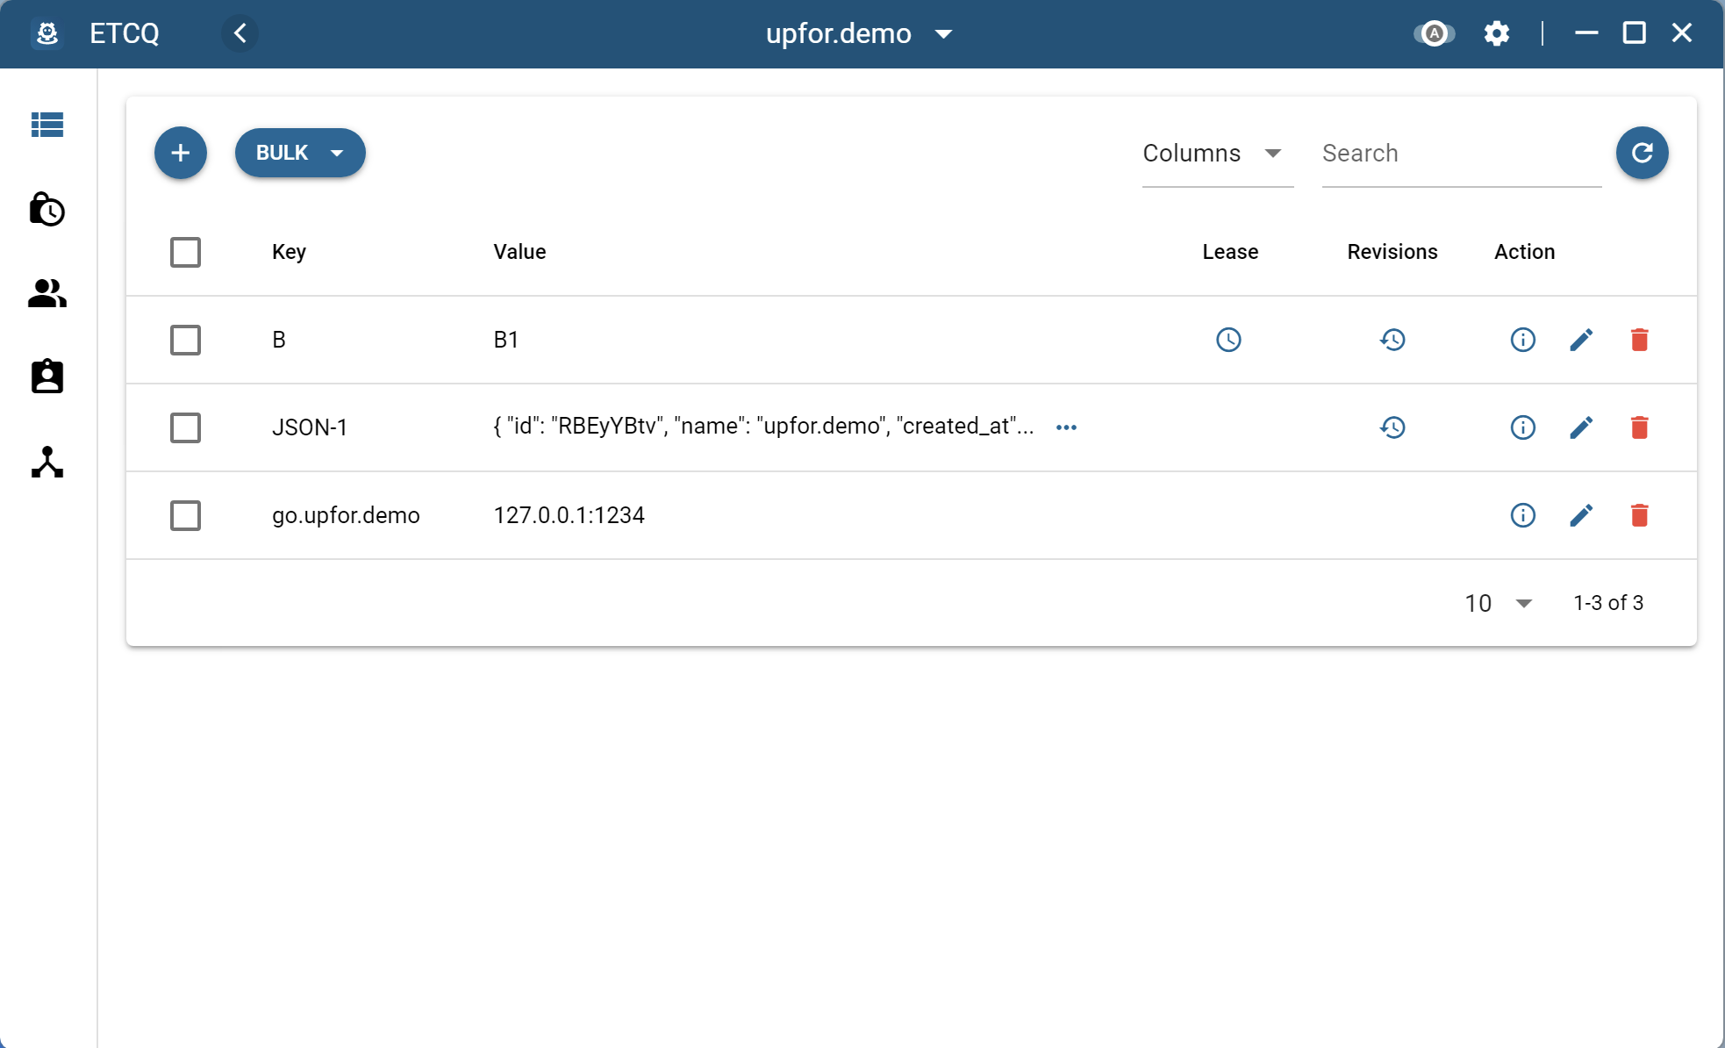Show info for JSON-1 key
Viewport: 1725px width, 1048px height.
click(1522, 427)
